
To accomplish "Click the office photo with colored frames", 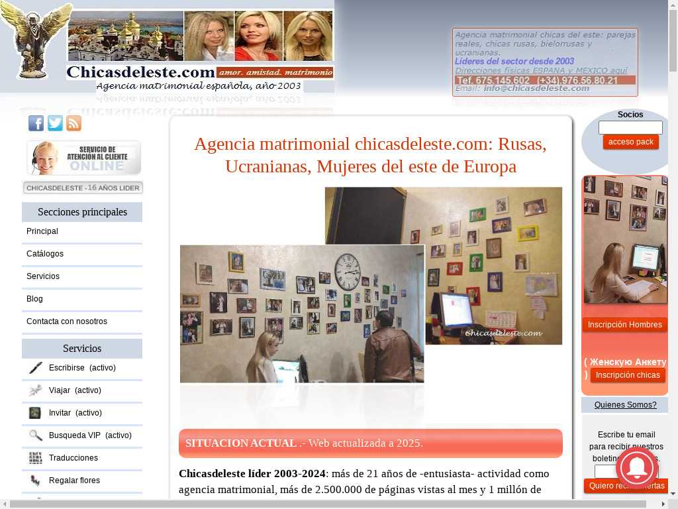I will (494, 266).
